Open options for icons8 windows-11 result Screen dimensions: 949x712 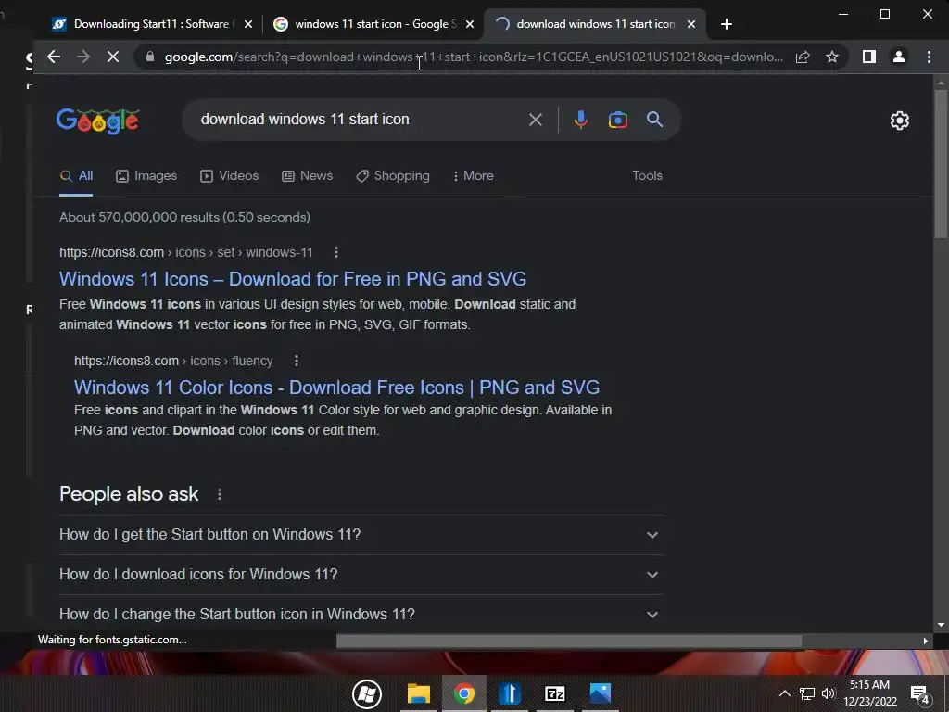[x=336, y=252]
